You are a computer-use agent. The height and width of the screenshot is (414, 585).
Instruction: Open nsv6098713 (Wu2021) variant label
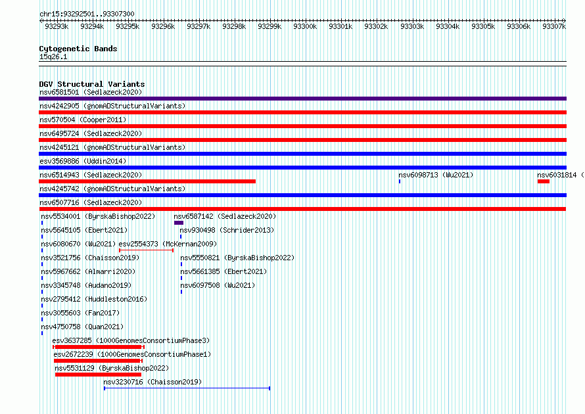[x=436, y=175]
